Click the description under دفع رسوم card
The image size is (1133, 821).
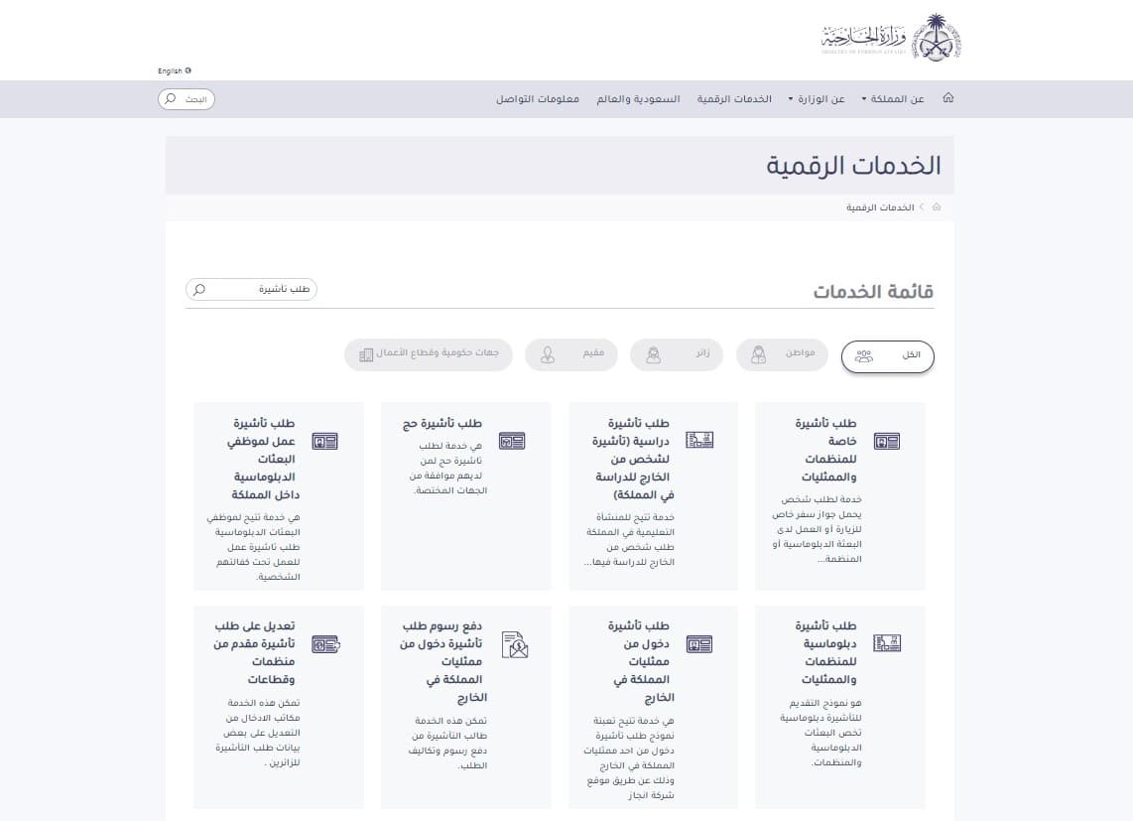(x=448, y=743)
